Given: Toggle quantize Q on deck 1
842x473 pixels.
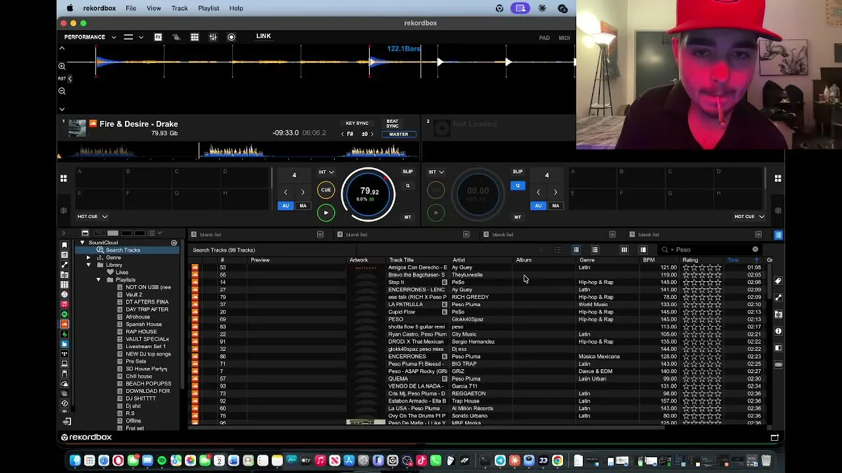Looking at the screenshot, I should 408,186.
